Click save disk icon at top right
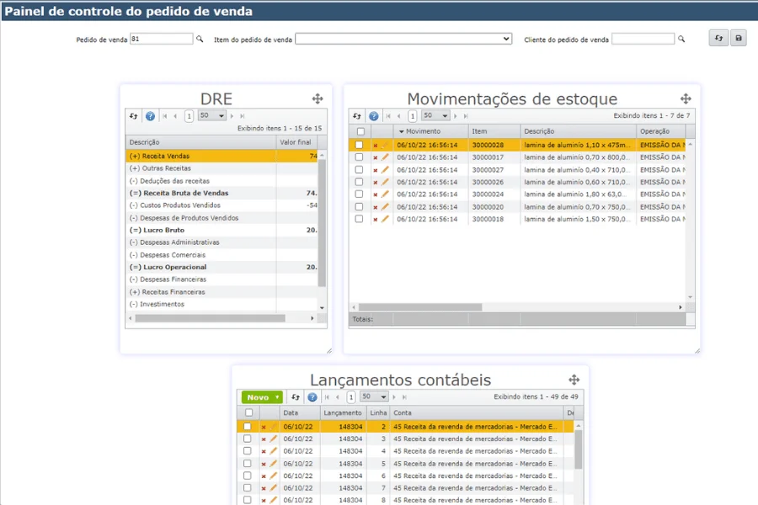This screenshot has width=758, height=505. click(x=738, y=38)
